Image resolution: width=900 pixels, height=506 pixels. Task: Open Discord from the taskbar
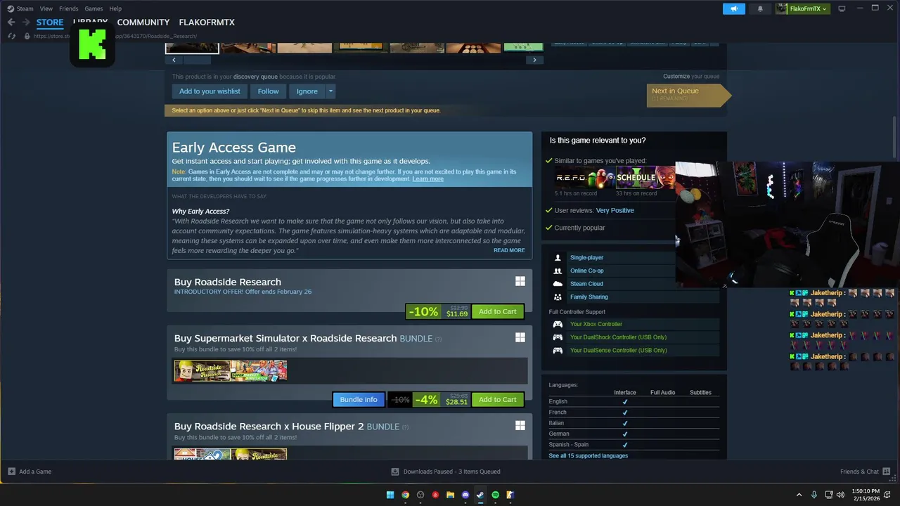click(465, 495)
